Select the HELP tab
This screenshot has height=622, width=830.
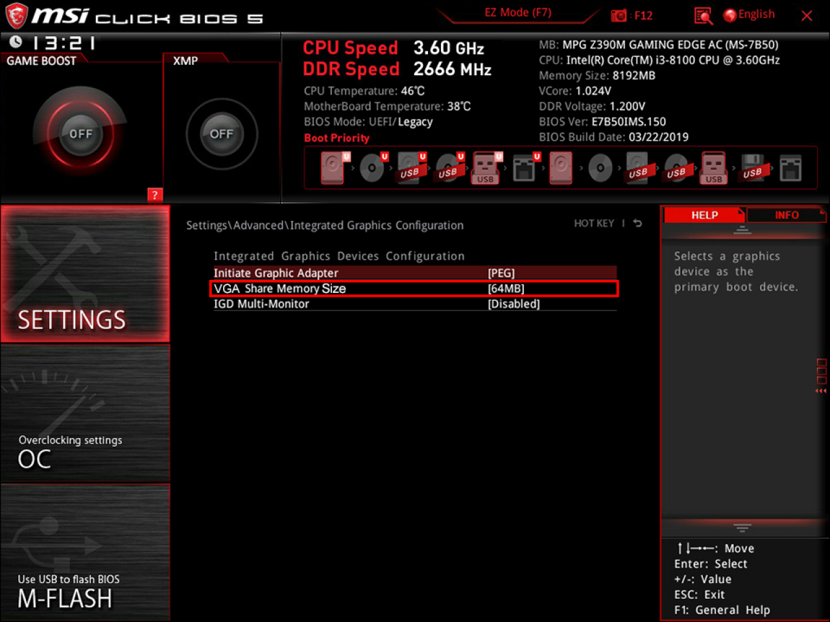pyautogui.click(x=704, y=214)
